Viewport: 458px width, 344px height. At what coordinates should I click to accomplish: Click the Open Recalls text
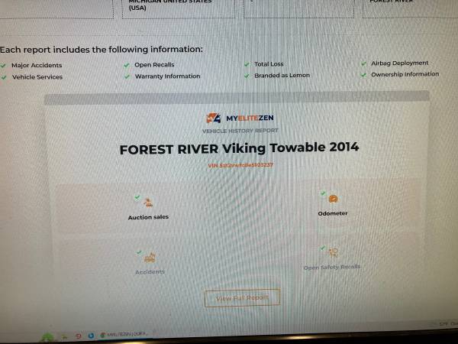pos(154,65)
